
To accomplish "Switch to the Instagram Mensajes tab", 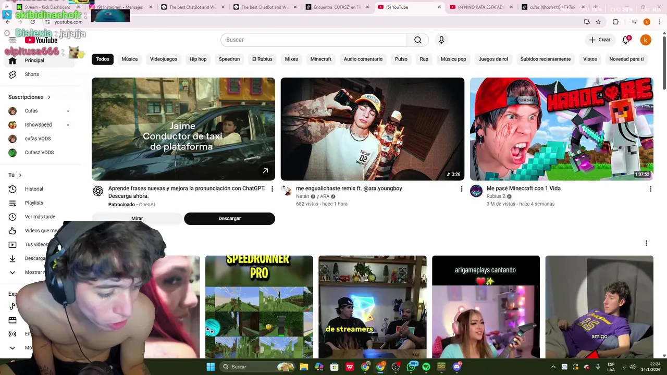I will [x=120, y=7].
